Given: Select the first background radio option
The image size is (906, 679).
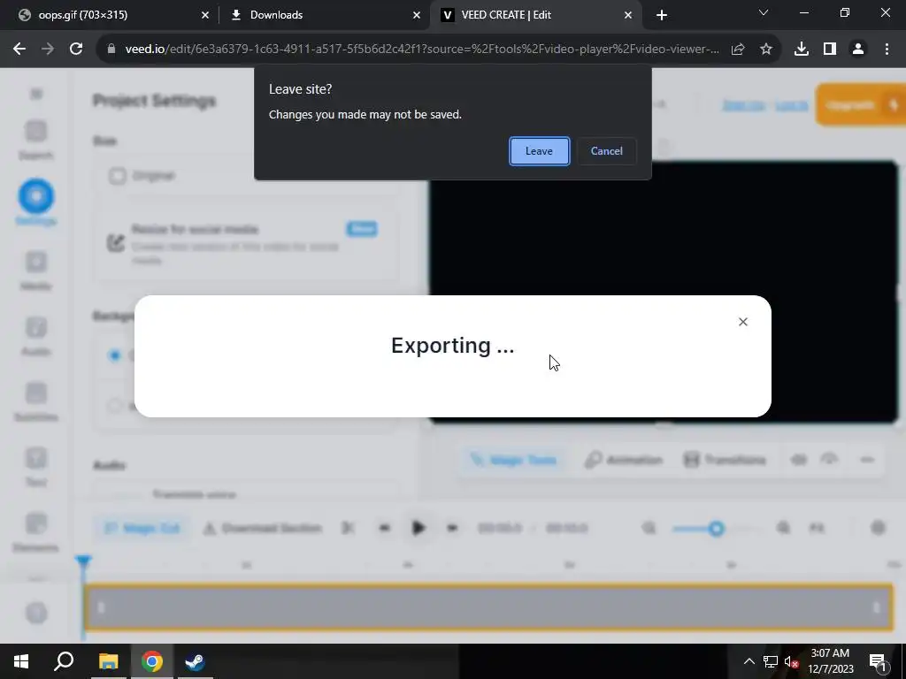Looking at the screenshot, I should pos(114,355).
